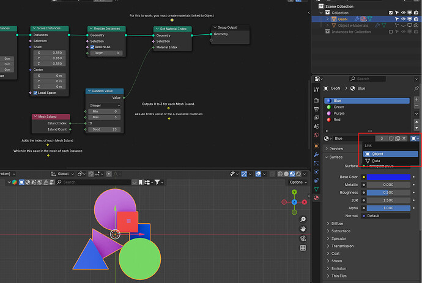The height and width of the screenshot is (283, 422).
Task: Open the Material properties tab icon
Action: pyautogui.click(x=316, y=198)
